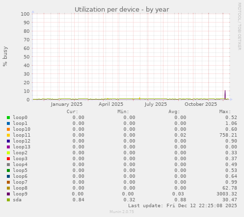Click the Cur: column header
The width and height of the screenshot is (244, 217).
pyautogui.click(x=72, y=112)
